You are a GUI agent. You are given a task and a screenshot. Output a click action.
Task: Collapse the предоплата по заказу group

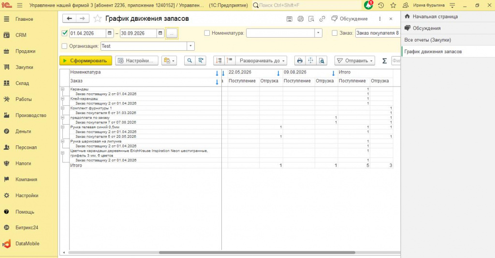[x=62, y=117]
